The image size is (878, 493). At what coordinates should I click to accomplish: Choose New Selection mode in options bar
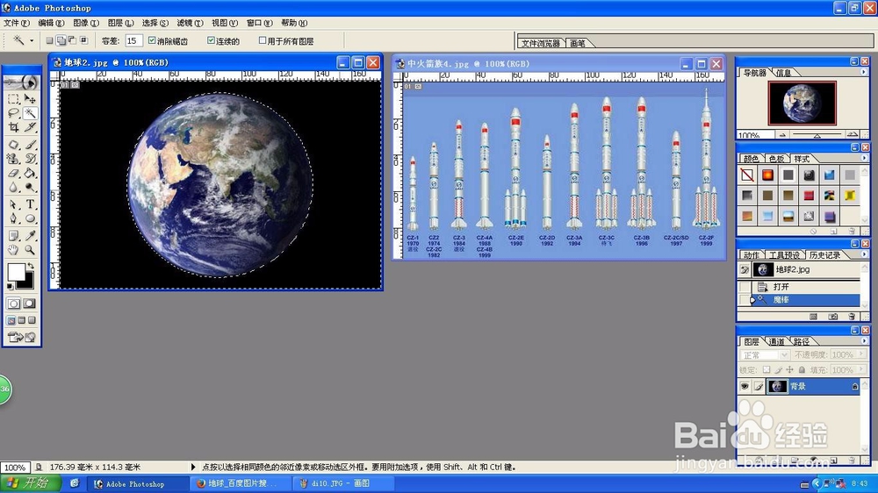(49, 40)
